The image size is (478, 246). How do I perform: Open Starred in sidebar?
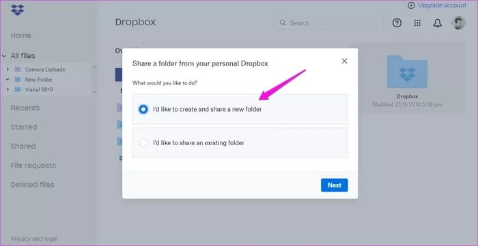tap(24, 127)
